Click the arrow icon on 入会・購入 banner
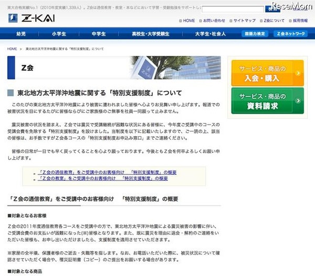 (298, 73)
